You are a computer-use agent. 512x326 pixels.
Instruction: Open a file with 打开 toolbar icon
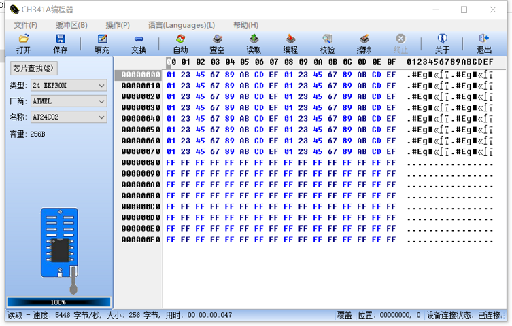[24, 43]
